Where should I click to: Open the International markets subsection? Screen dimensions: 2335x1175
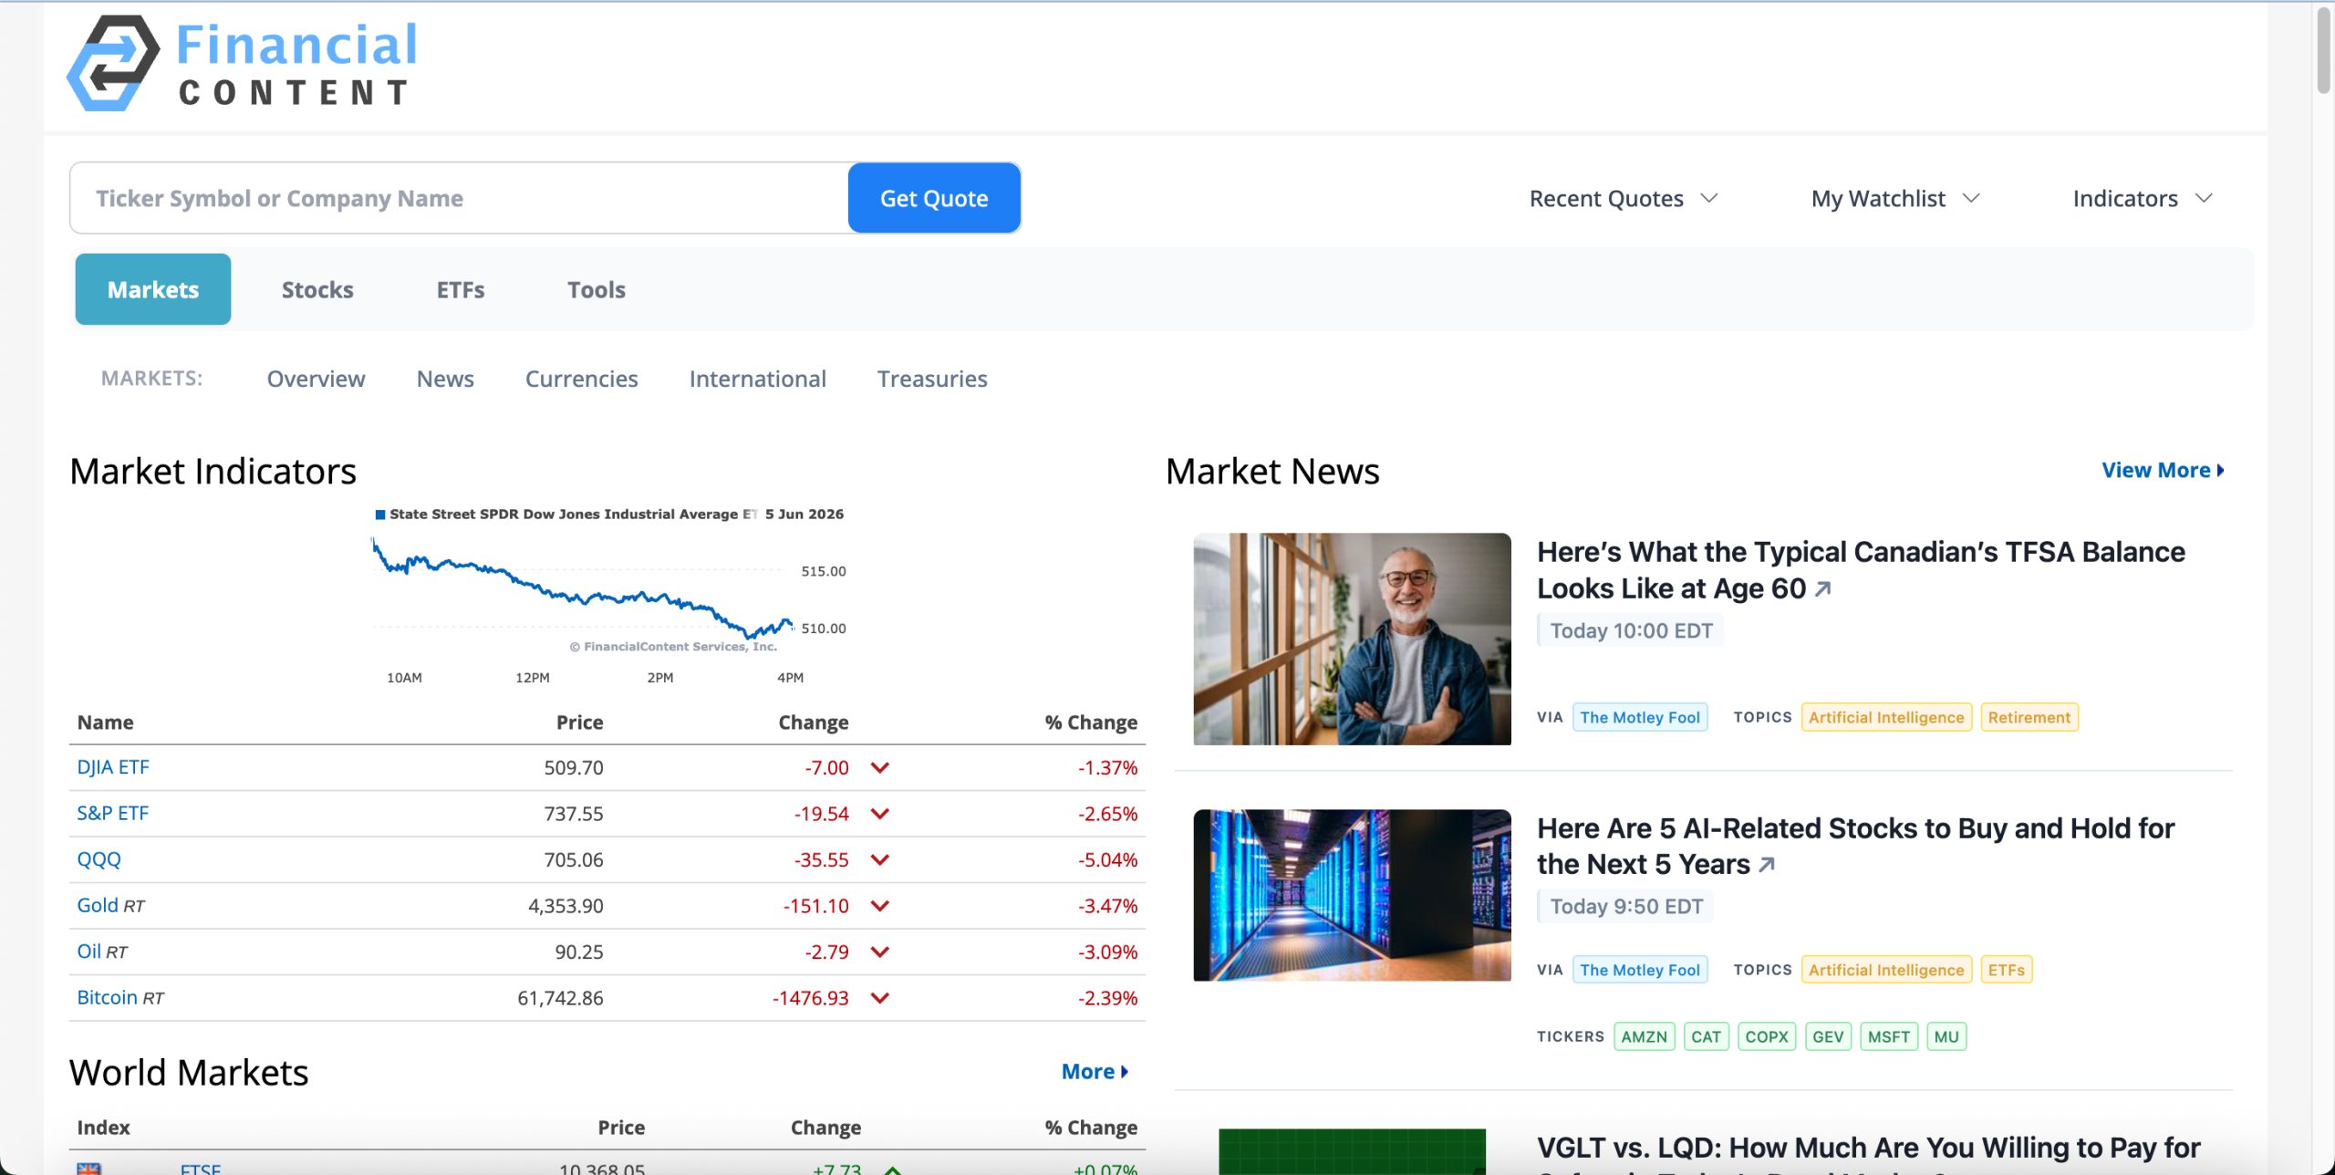click(757, 379)
